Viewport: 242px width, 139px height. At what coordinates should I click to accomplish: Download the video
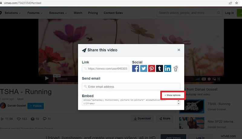142,118
